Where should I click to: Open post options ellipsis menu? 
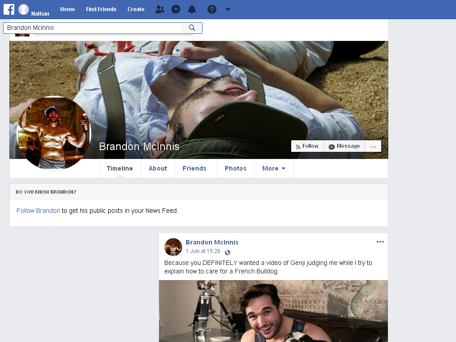coord(380,242)
